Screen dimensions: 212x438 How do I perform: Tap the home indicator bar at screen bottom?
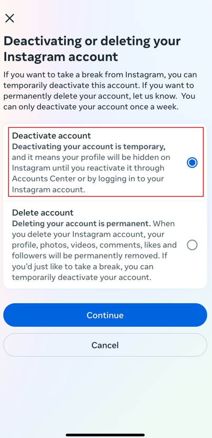105,435
